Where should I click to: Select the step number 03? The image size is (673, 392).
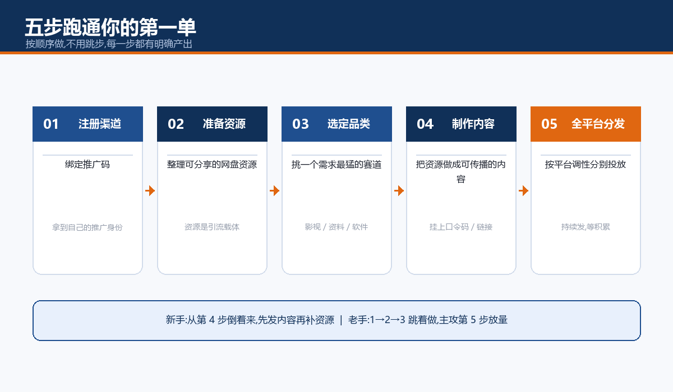[301, 124]
